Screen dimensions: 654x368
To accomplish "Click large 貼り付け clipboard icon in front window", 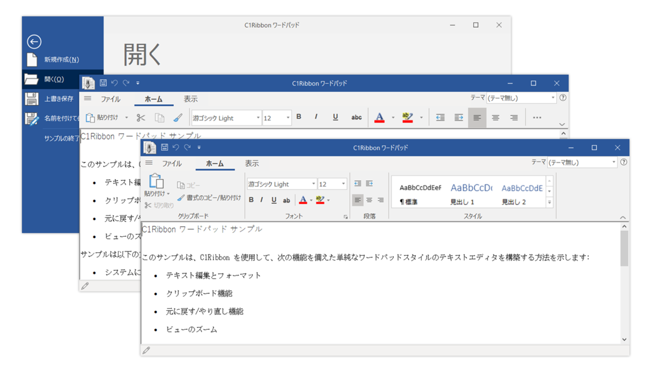I will click(156, 181).
